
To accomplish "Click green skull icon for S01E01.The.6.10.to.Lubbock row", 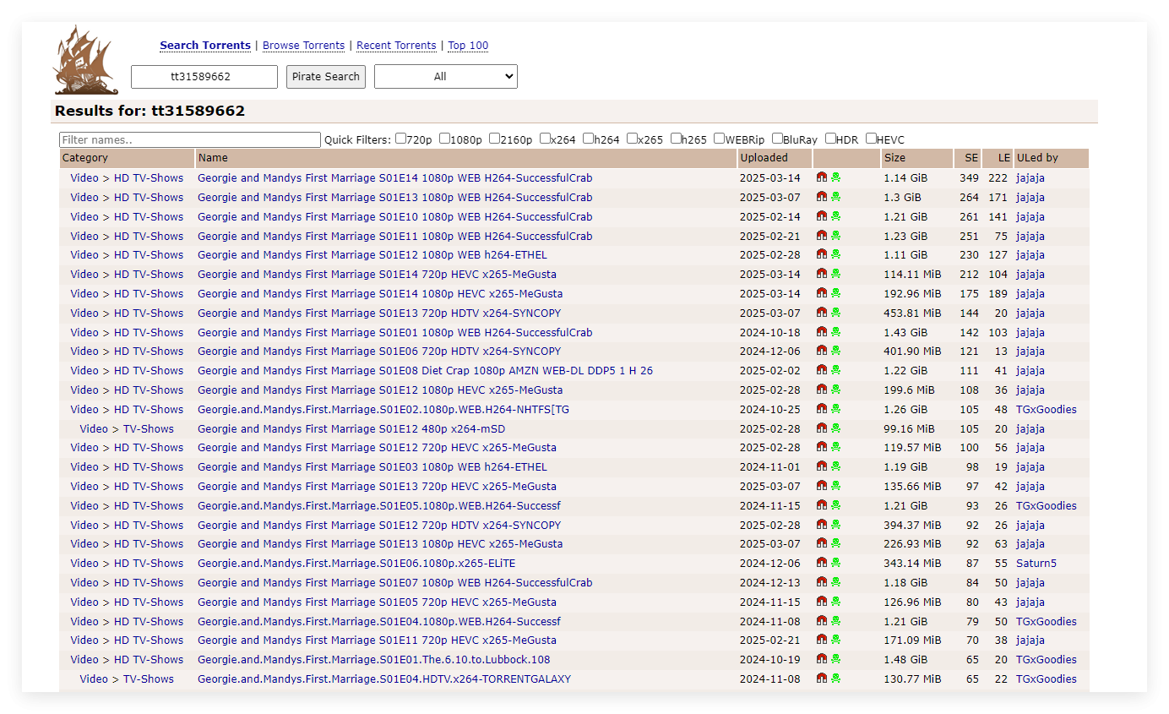I will 836,659.
